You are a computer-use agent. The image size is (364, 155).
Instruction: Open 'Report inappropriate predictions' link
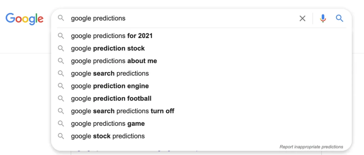(x=311, y=147)
